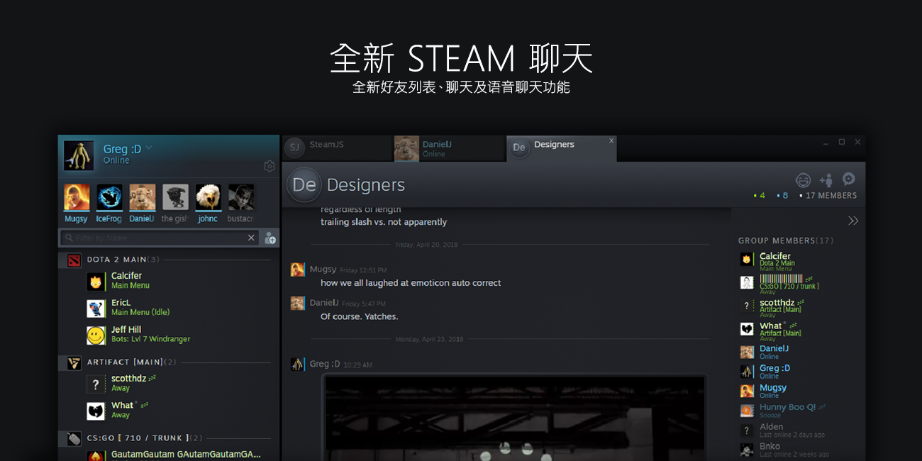922x461 pixels.
Task: Clear the Filter by Name field
Action: click(251, 238)
